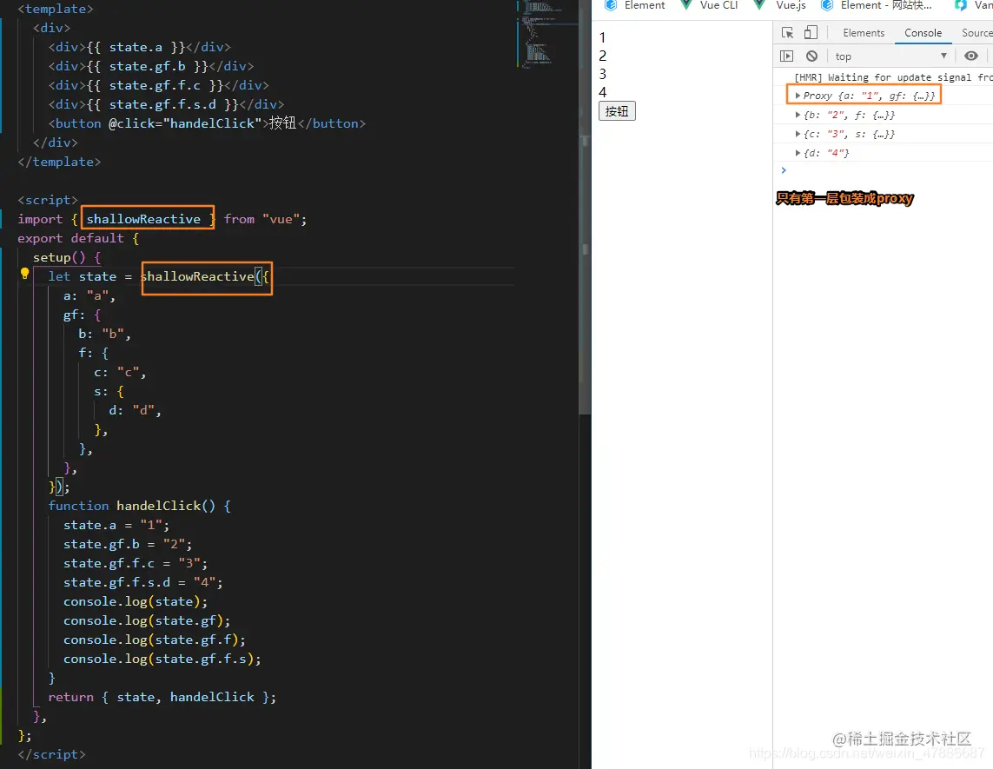Switch to the Console tab
Viewport: 993px width, 769px height.
tap(923, 33)
